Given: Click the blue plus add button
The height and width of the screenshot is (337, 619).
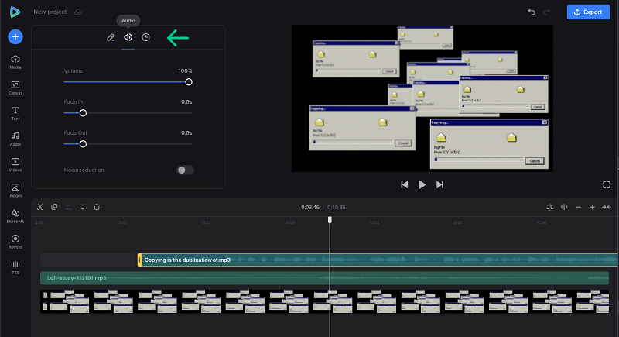Looking at the screenshot, I should pos(15,36).
